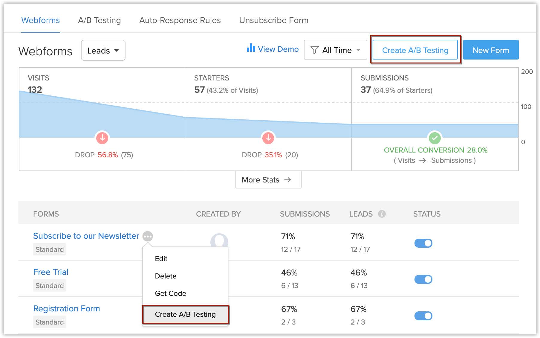
Task: Toggle the Registration Form status switch
Action: pyautogui.click(x=423, y=316)
